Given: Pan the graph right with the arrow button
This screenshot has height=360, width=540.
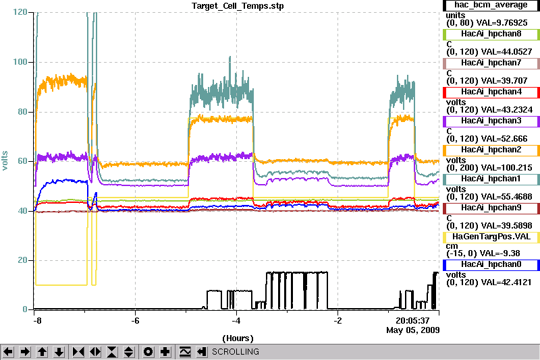Looking at the screenshot, I should [x=25, y=352].
